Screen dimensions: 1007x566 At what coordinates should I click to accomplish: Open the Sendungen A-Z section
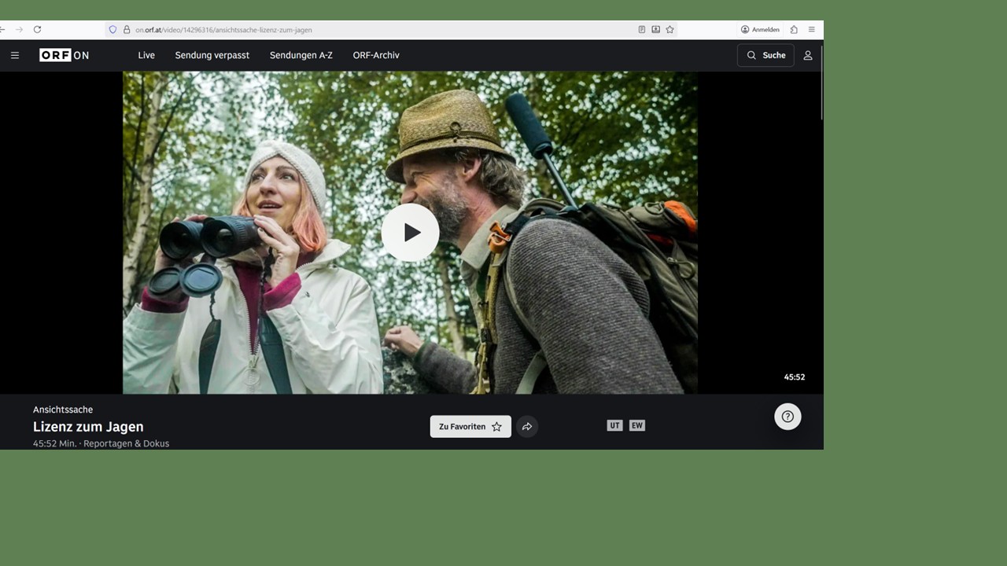tap(301, 55)
